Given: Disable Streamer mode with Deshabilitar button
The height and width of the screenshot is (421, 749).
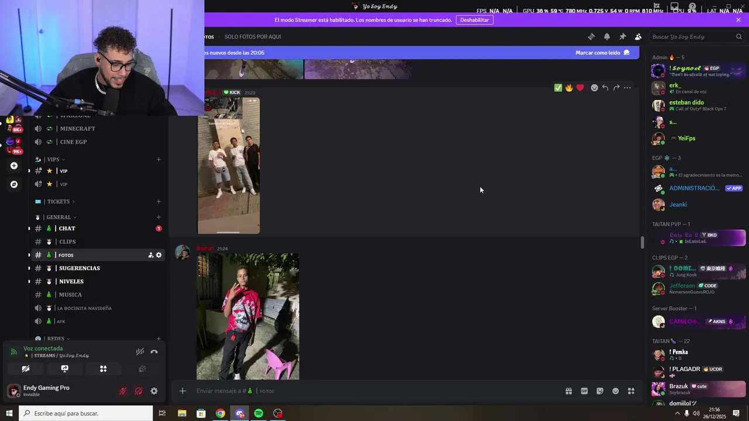Looking at the screenshot, I should click(x=474, y=20).
